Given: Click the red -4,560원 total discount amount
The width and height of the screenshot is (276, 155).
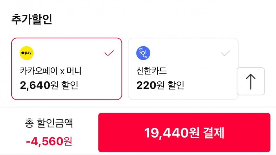Looking at the screenshot, I should click(49, 141).
